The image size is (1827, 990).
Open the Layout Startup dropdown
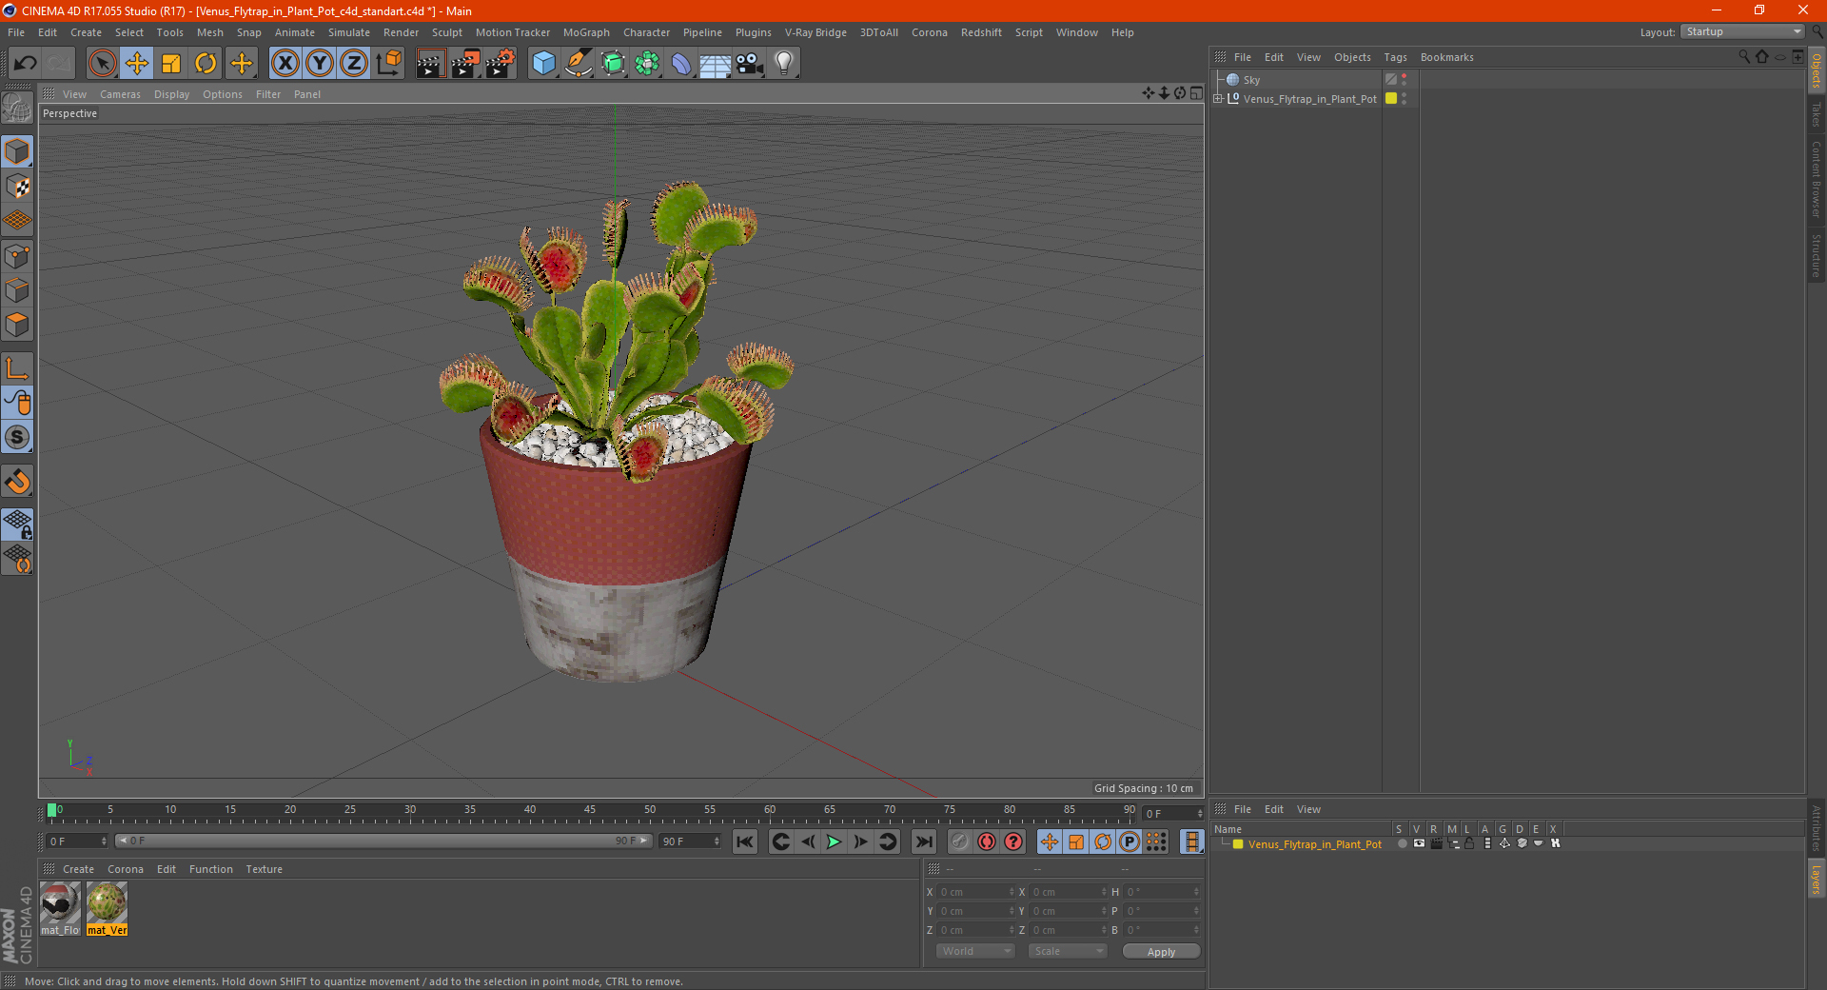click(x=1742, y=31)
